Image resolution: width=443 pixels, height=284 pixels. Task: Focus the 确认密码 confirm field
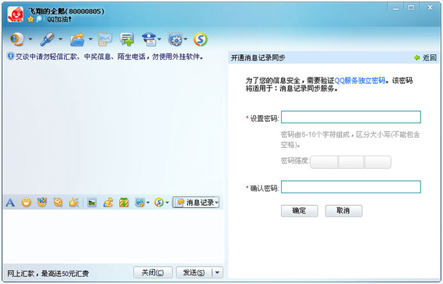click(x=351, y=187)
